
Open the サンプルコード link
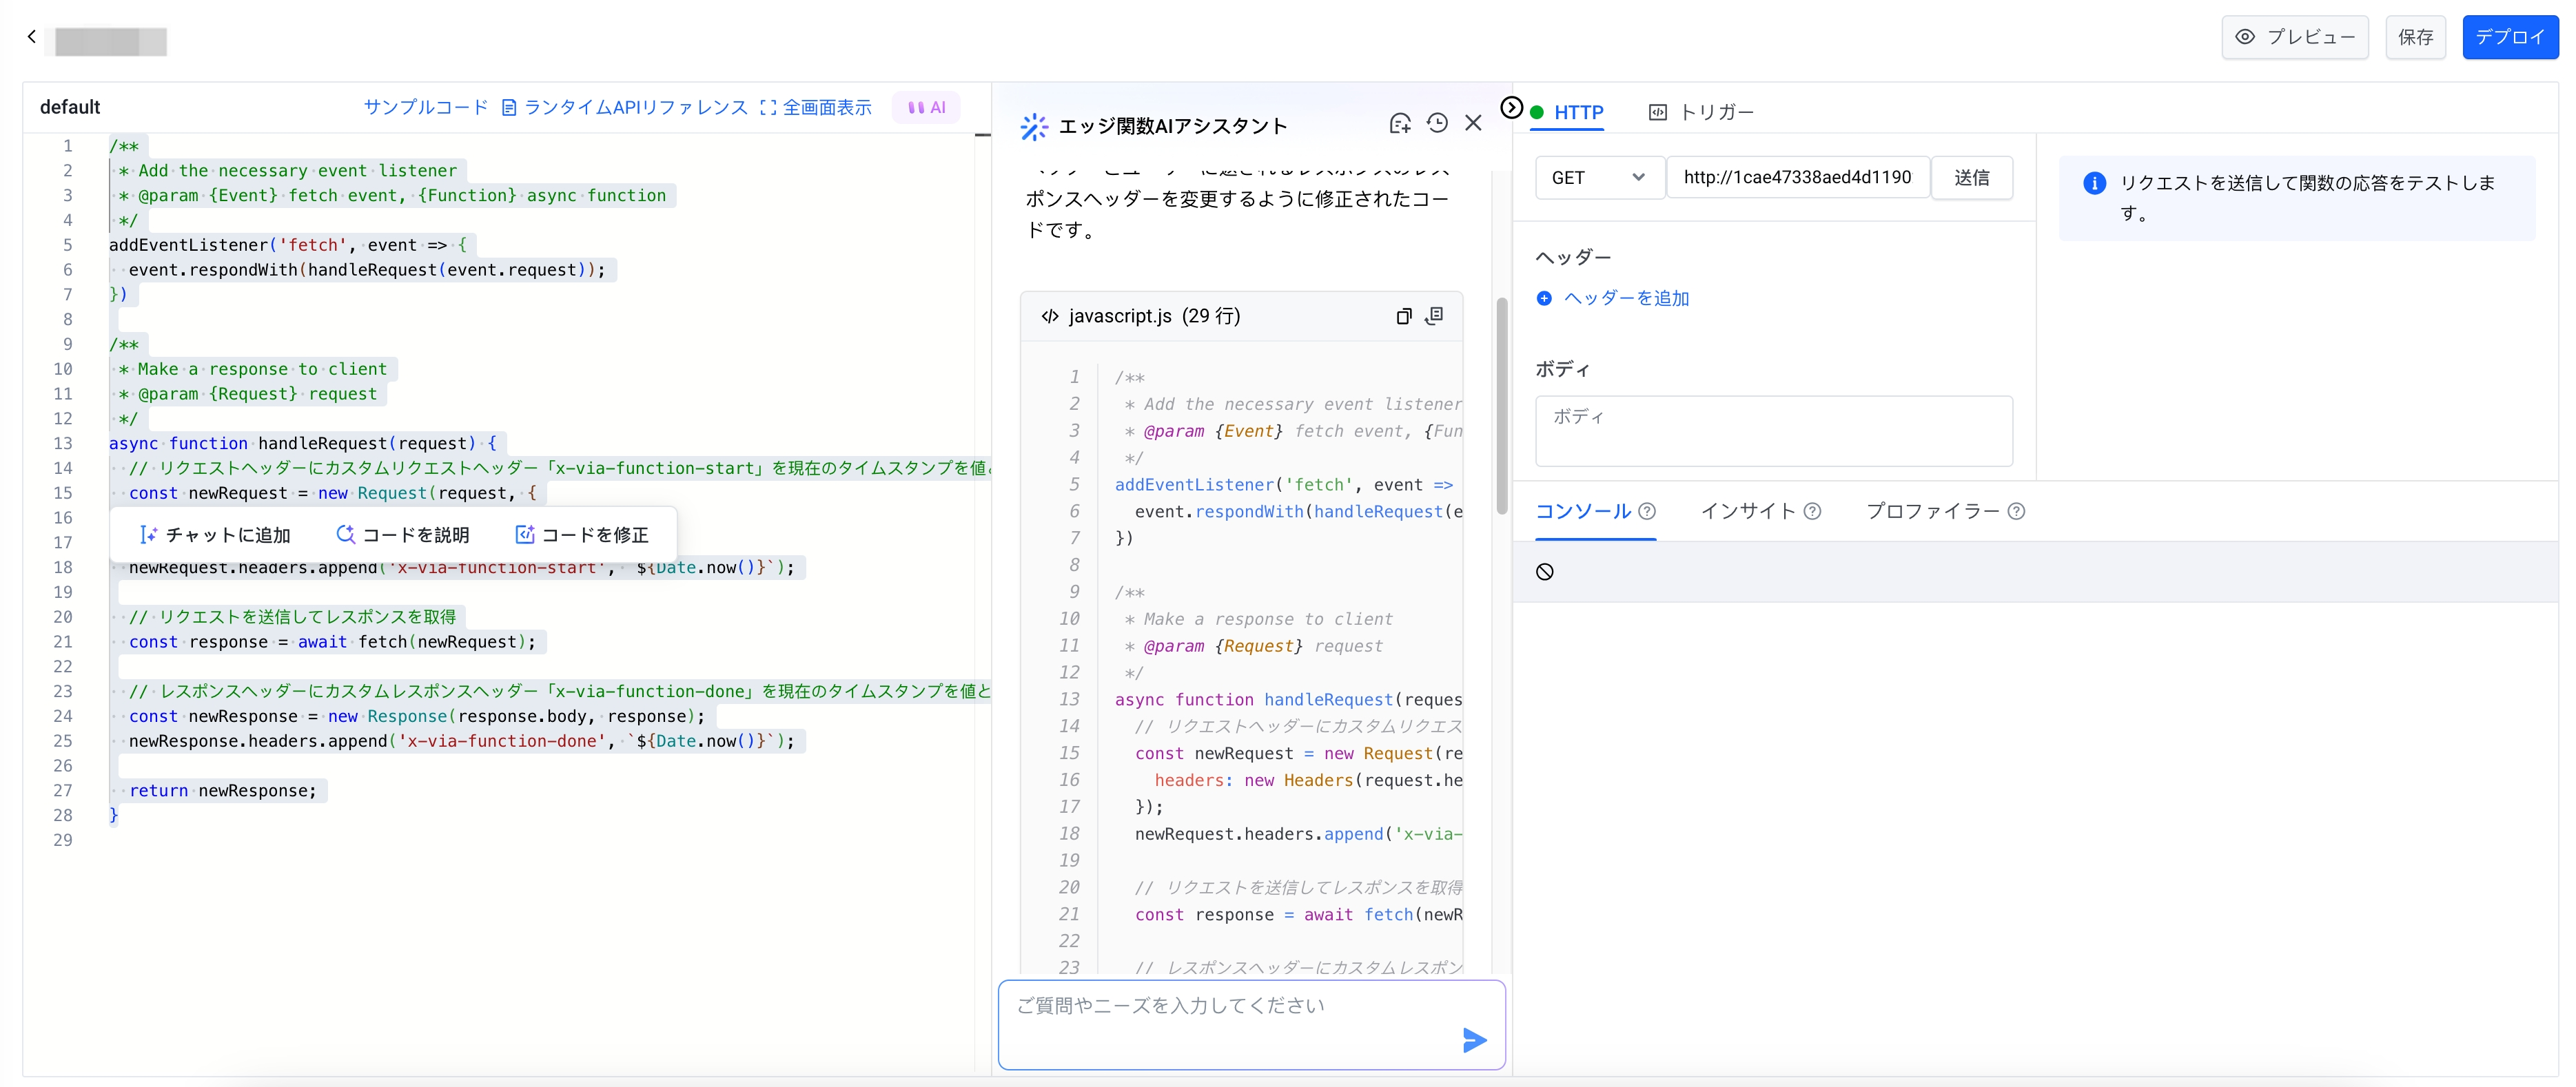(x=425, y=108)
